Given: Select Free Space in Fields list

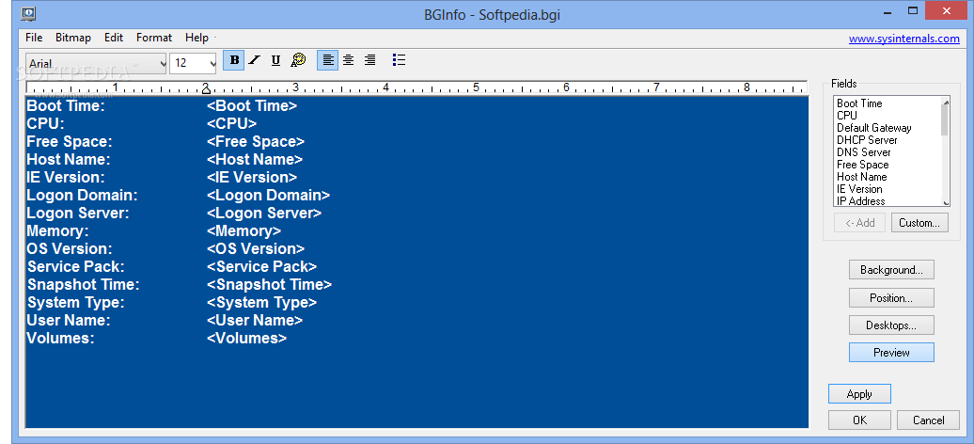Looking at the screenshot, I should 862,165.
